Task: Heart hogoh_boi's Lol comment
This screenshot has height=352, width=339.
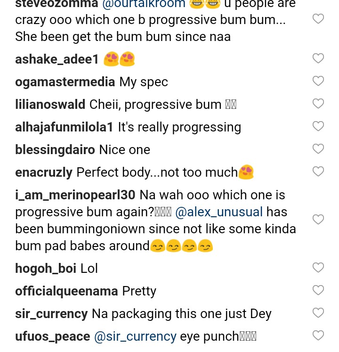Action: pyautogui.click(x=318, y=268)
